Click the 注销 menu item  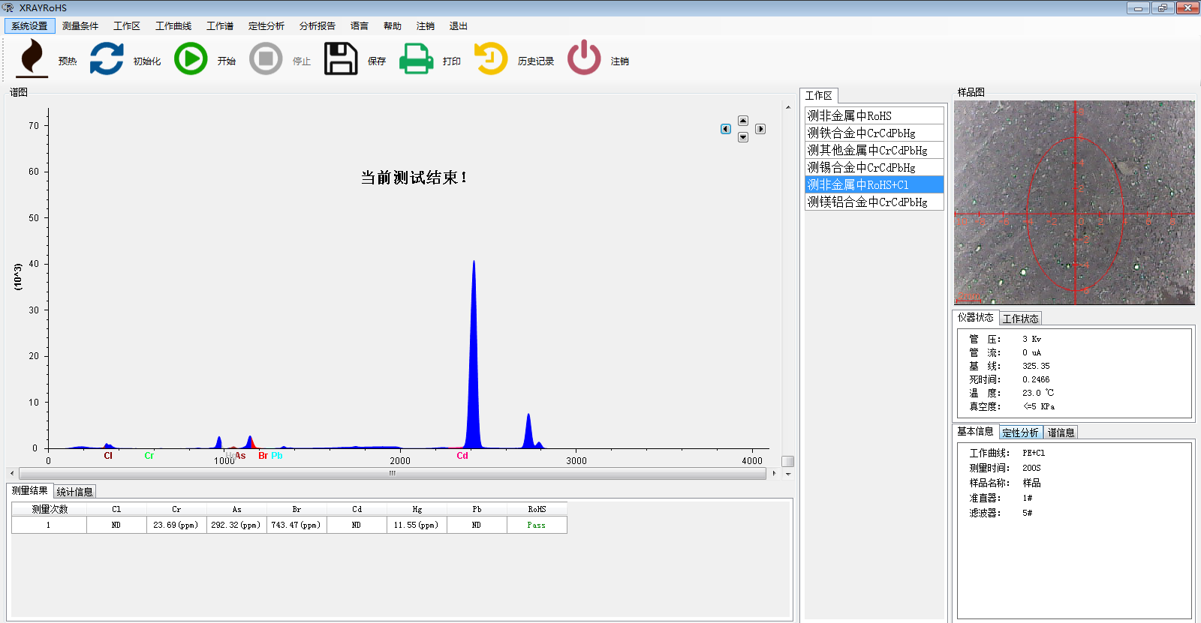coord(426,25)
